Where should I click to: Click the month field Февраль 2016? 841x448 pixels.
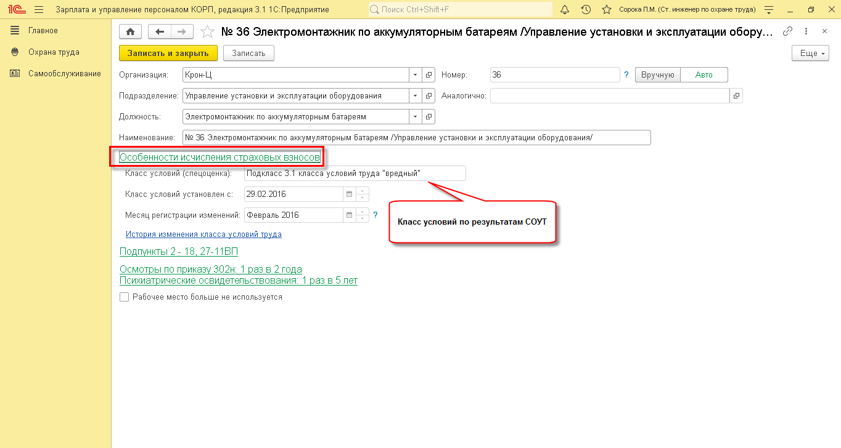293,215
